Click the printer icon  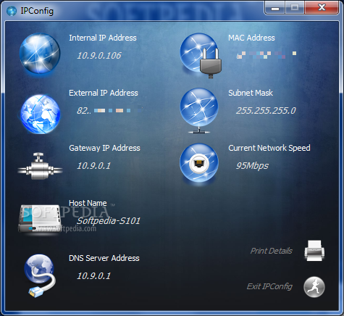click(314, 251)
